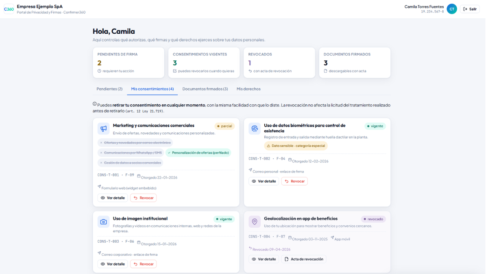The image size is (488, 274).
Task: Click the Hola, Camila heading
Action: click(114, 31)
